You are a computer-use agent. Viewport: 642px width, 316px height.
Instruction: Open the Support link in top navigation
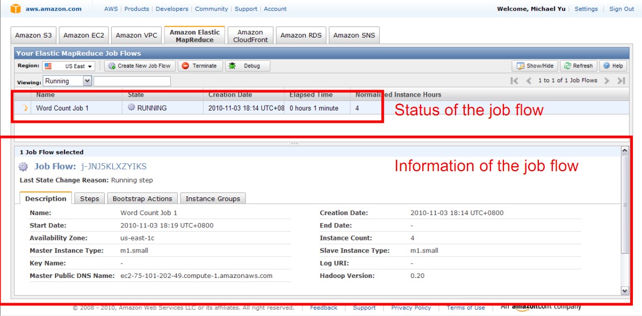tap(246, 9)
